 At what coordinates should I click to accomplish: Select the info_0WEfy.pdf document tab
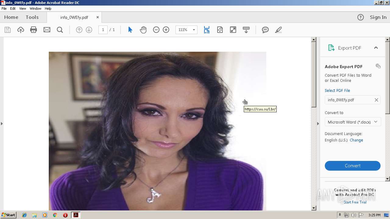pos(74,17)
